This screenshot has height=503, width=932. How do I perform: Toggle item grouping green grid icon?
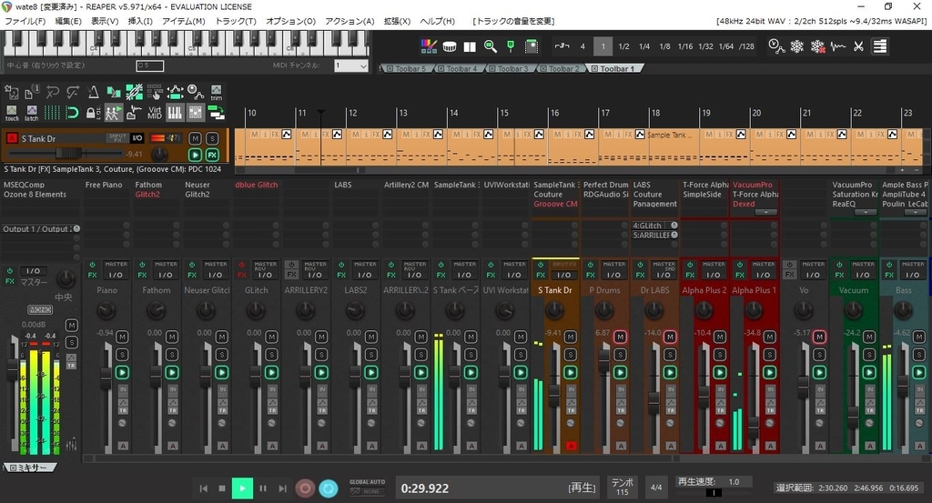135,92
